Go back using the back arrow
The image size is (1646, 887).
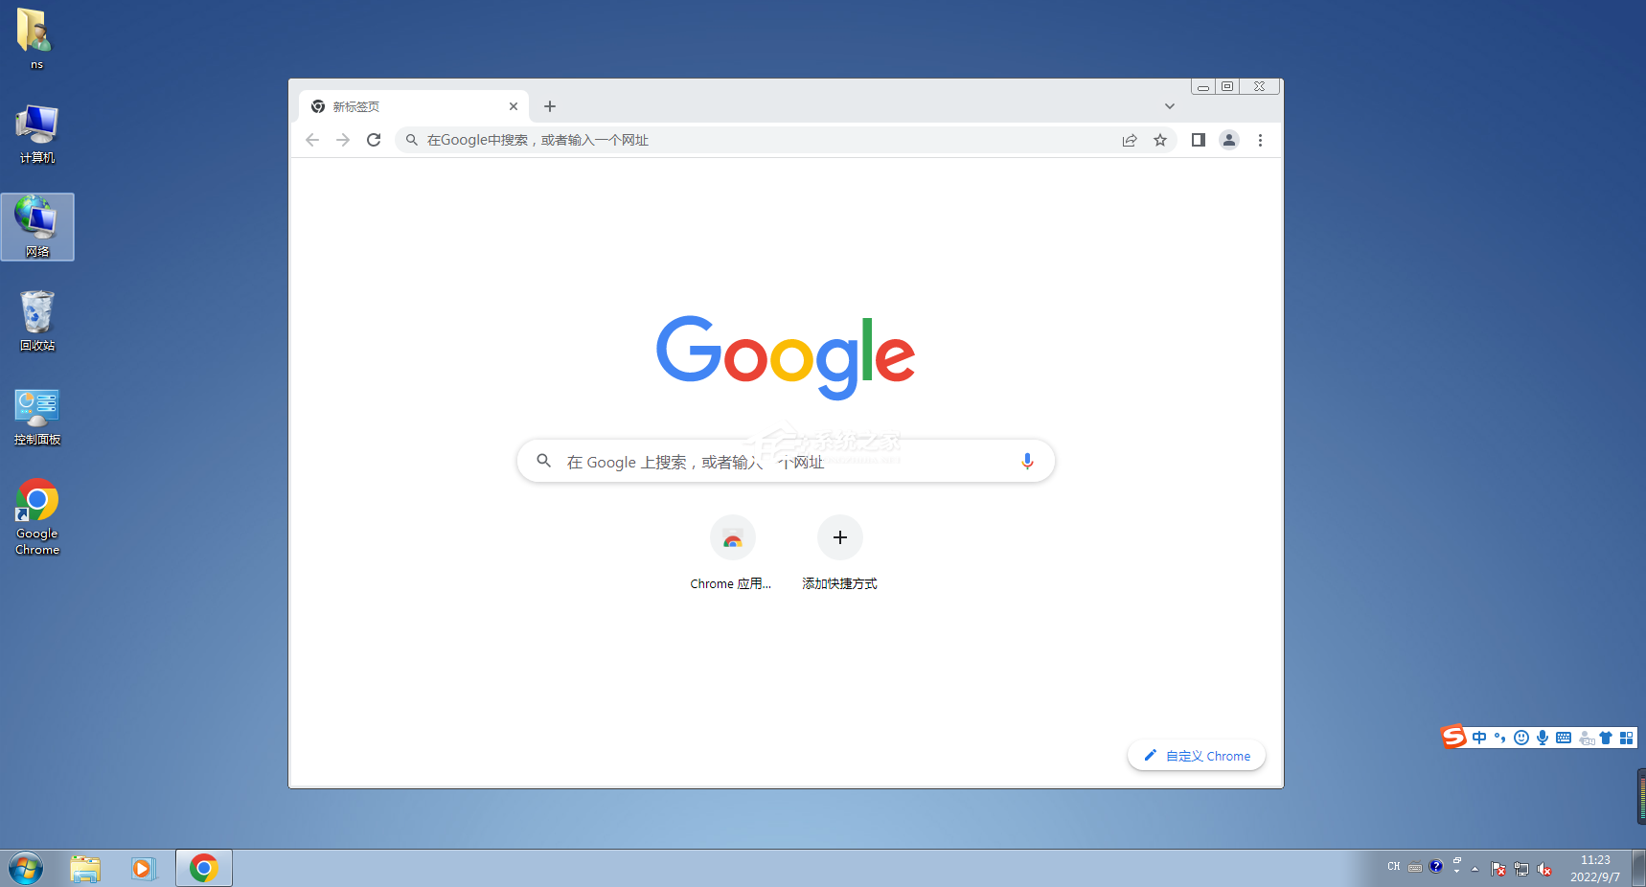point(312,140)
